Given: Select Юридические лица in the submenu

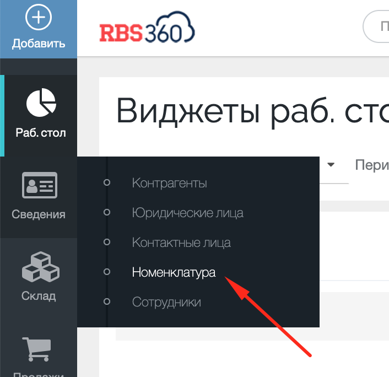Looking at the screenshot, I should pos(187,212).
